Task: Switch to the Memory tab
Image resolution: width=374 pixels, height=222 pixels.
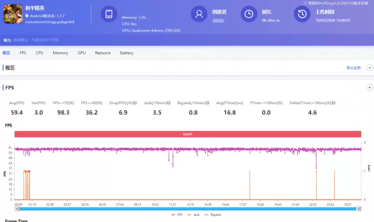Action: pos(60,53)
